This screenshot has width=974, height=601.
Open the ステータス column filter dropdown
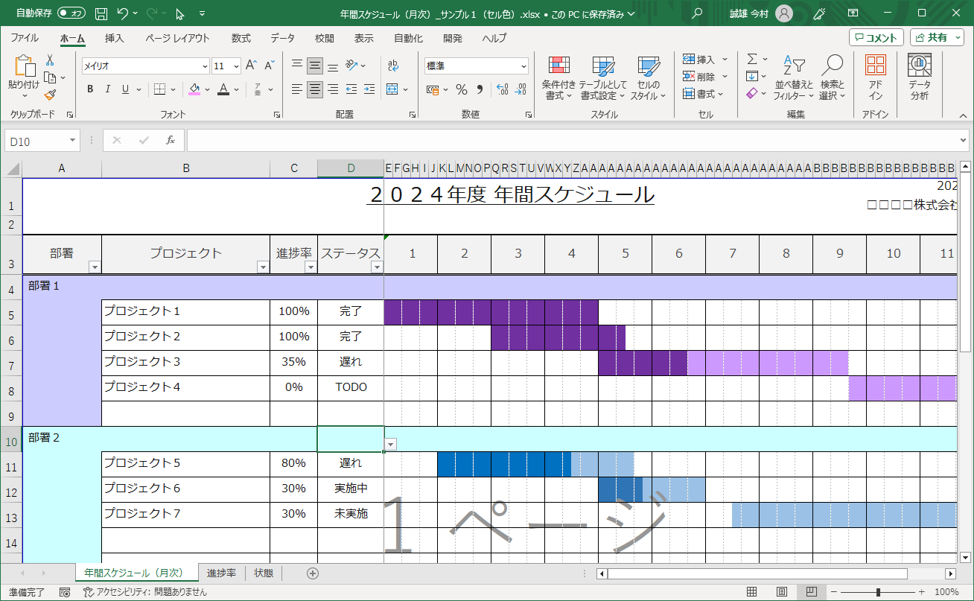point(377,267)
